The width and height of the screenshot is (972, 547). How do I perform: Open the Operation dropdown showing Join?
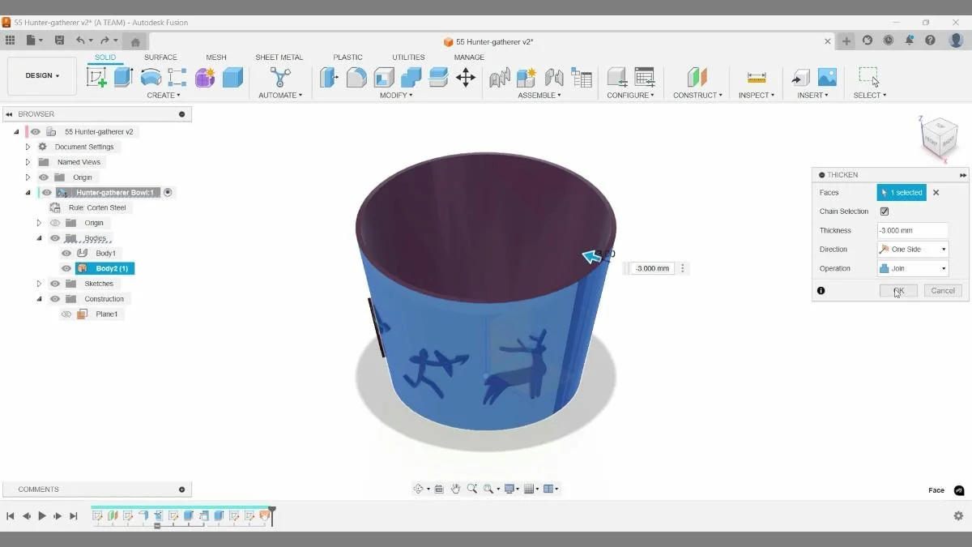pos(940,267)
